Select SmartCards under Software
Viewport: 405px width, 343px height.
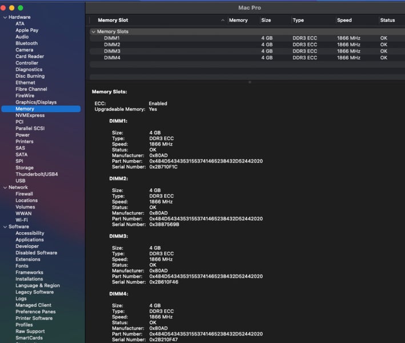coord(29,338)
